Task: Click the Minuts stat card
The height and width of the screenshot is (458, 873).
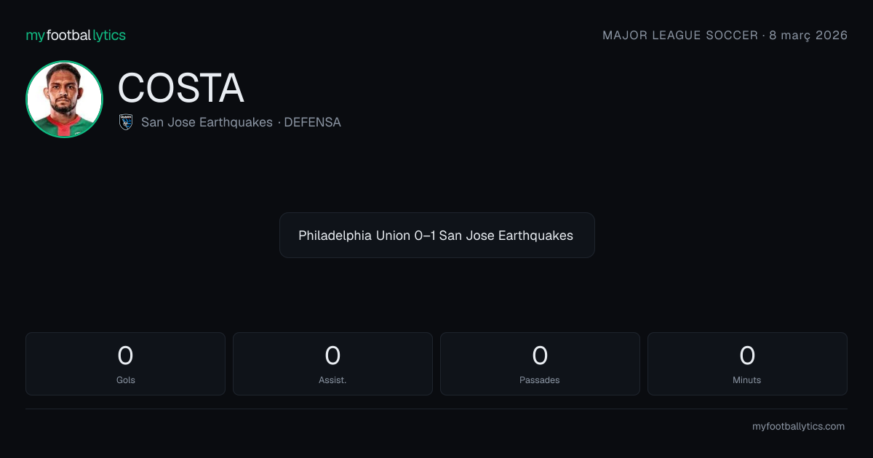Action: (747, 363)
